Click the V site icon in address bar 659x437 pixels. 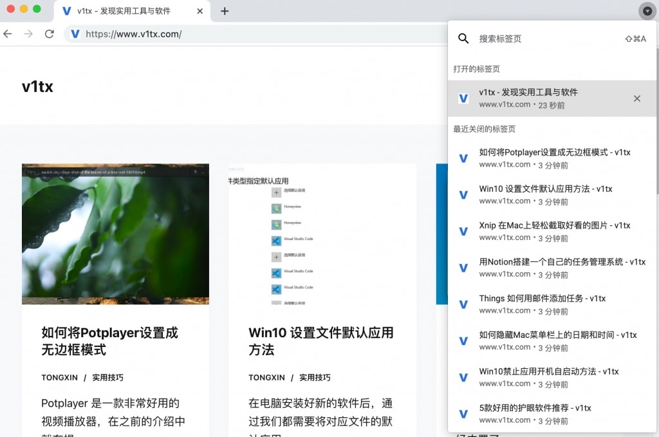tap(75, 33)
